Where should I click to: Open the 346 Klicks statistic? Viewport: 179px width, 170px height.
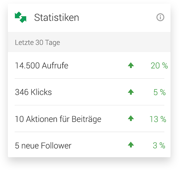(x=33, y=92)
